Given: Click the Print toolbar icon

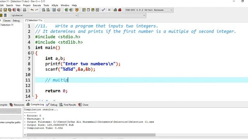Looking at the screenshot, I should [x=24, y=10].
